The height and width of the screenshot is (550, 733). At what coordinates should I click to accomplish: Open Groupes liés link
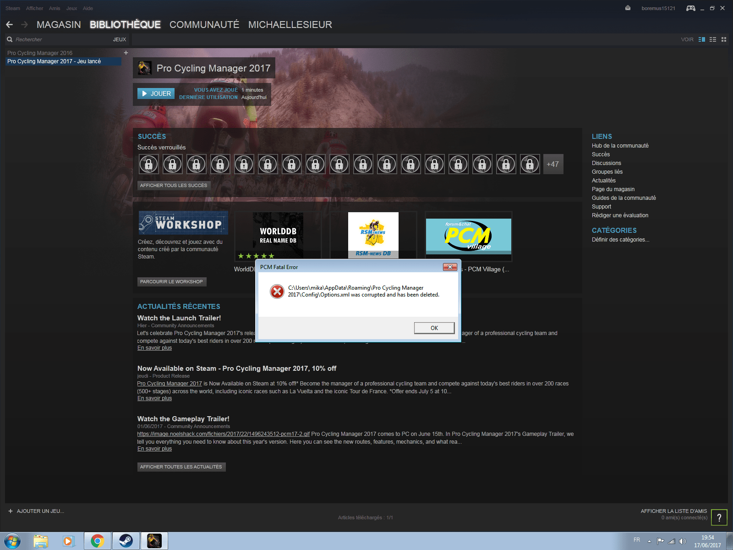click(x=607, y=172)
